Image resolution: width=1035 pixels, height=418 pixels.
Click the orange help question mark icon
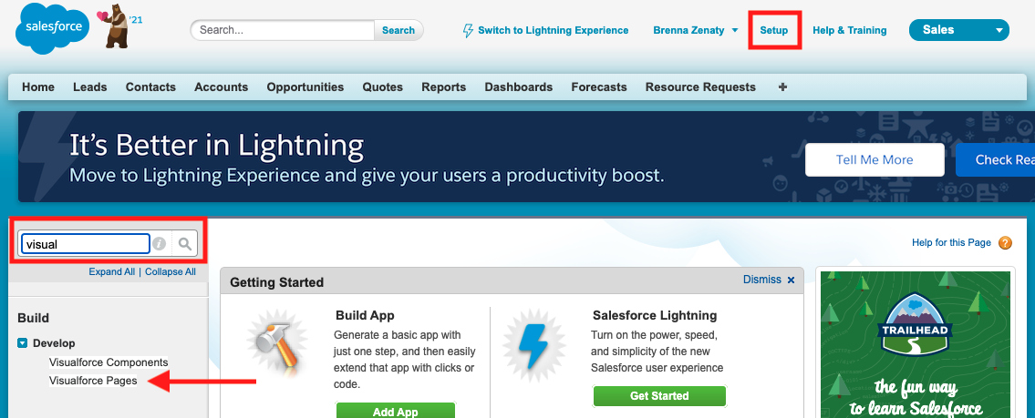click(x=1005, y=242)
